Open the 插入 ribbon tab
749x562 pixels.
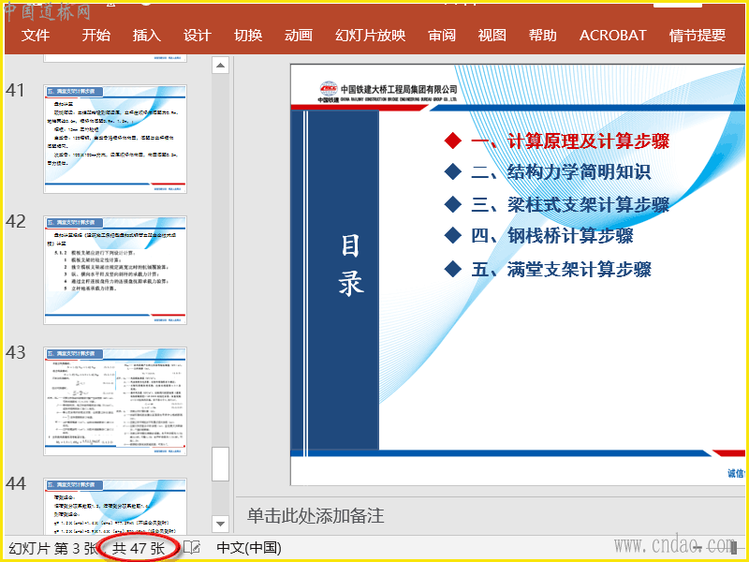[x=147, y=36]
